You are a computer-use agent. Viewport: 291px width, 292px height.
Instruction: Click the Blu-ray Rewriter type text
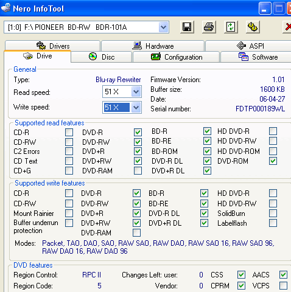point(118,80)
